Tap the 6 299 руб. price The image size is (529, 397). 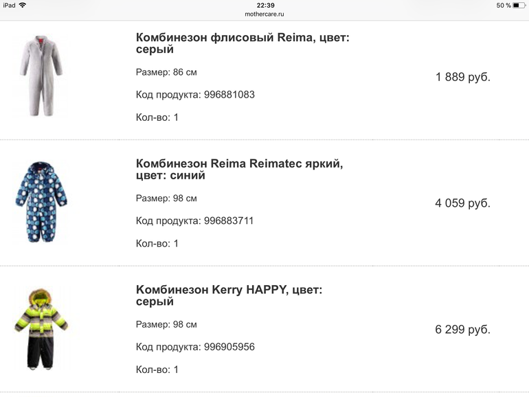tap(462, 330)
